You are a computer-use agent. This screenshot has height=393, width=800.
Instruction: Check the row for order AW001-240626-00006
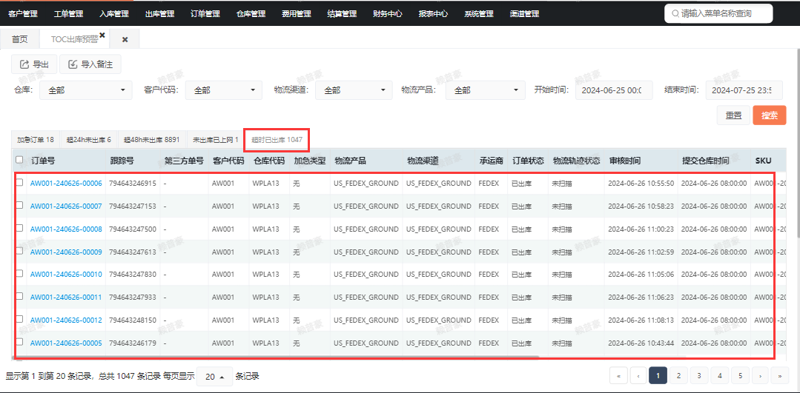click(19, 182)
